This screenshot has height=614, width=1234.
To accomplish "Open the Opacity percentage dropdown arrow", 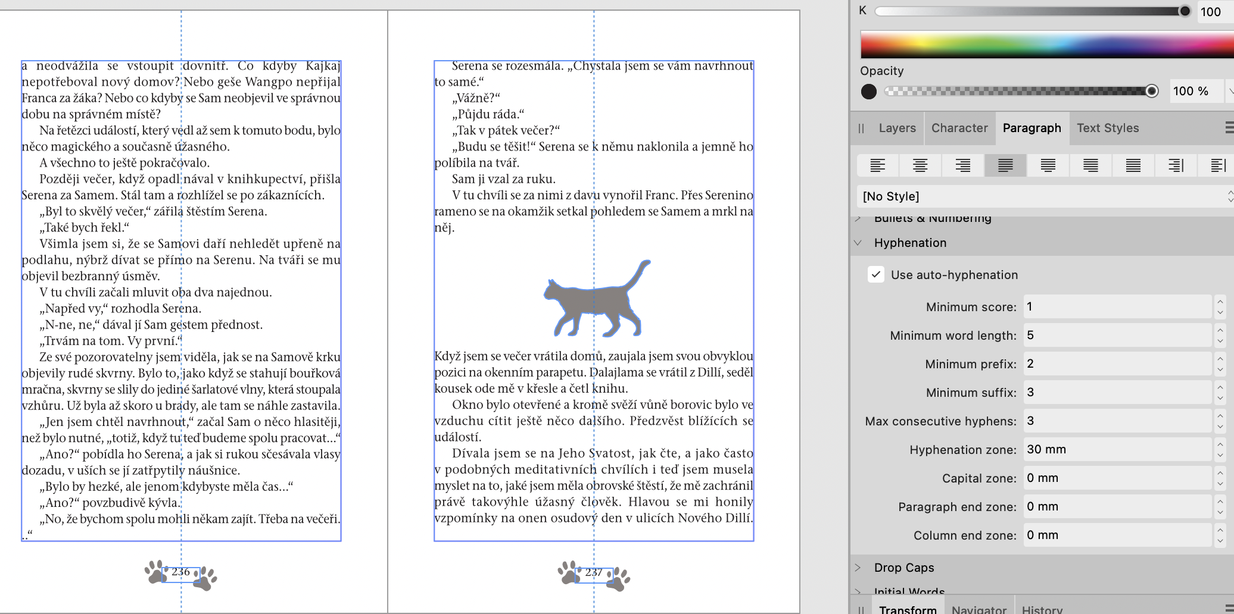I will point(1230,91).
